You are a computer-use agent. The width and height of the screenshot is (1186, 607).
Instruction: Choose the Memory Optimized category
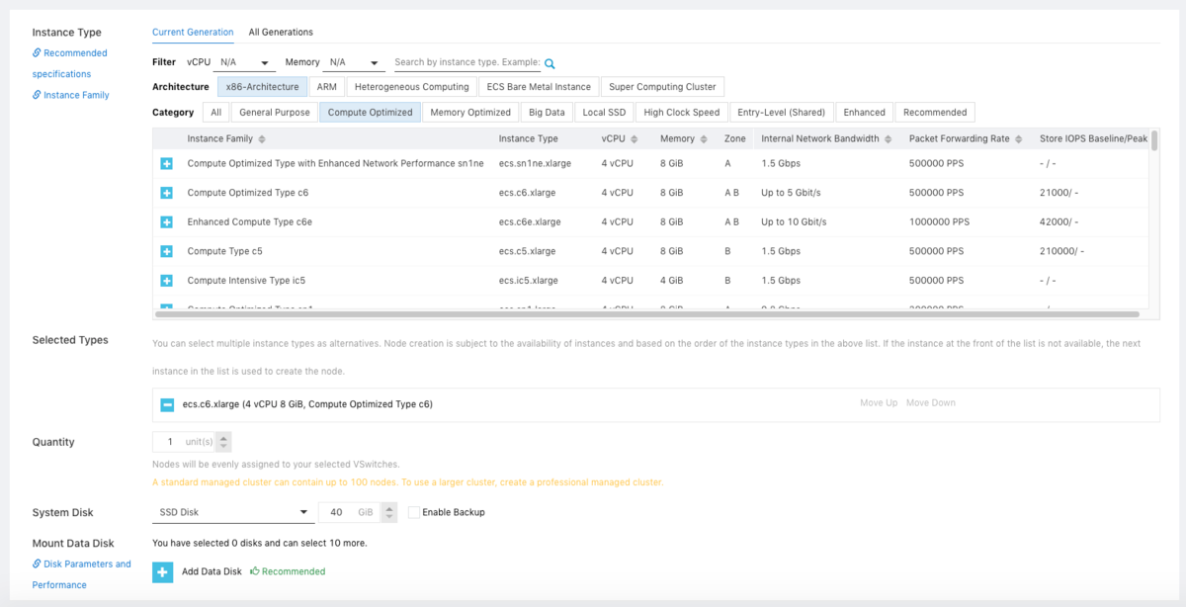coord(470,113)
